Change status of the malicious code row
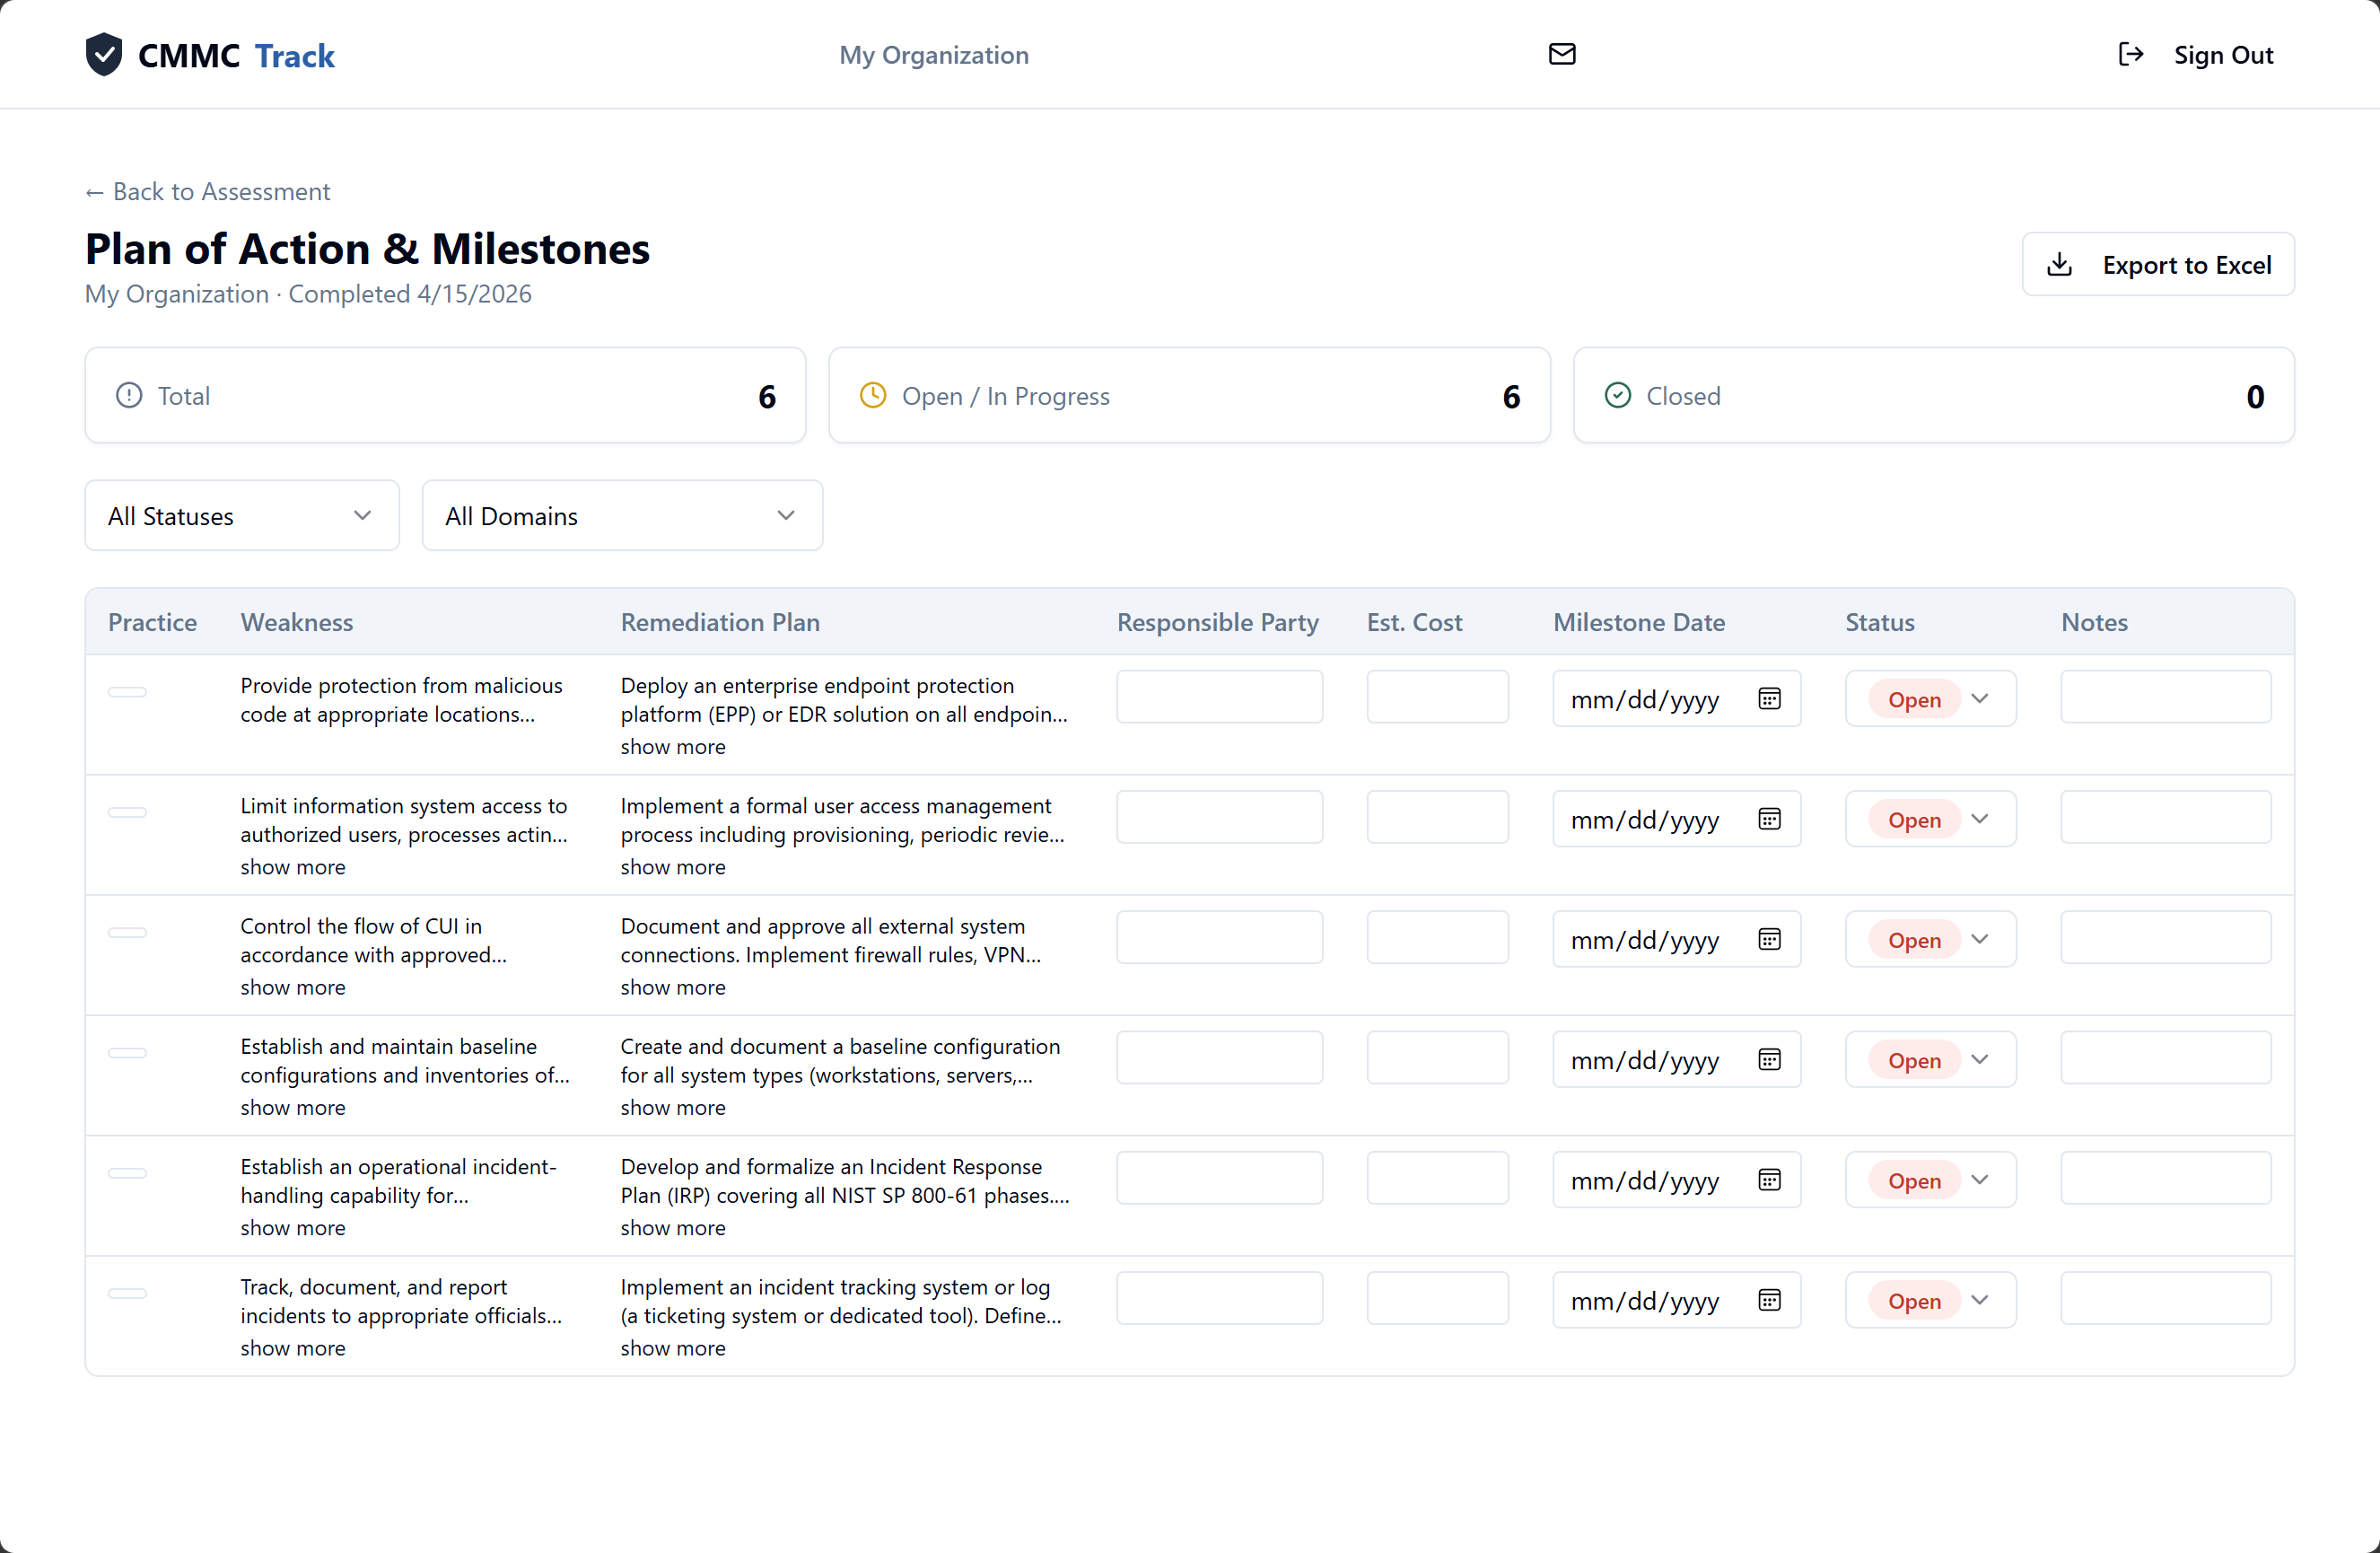 1930,699
